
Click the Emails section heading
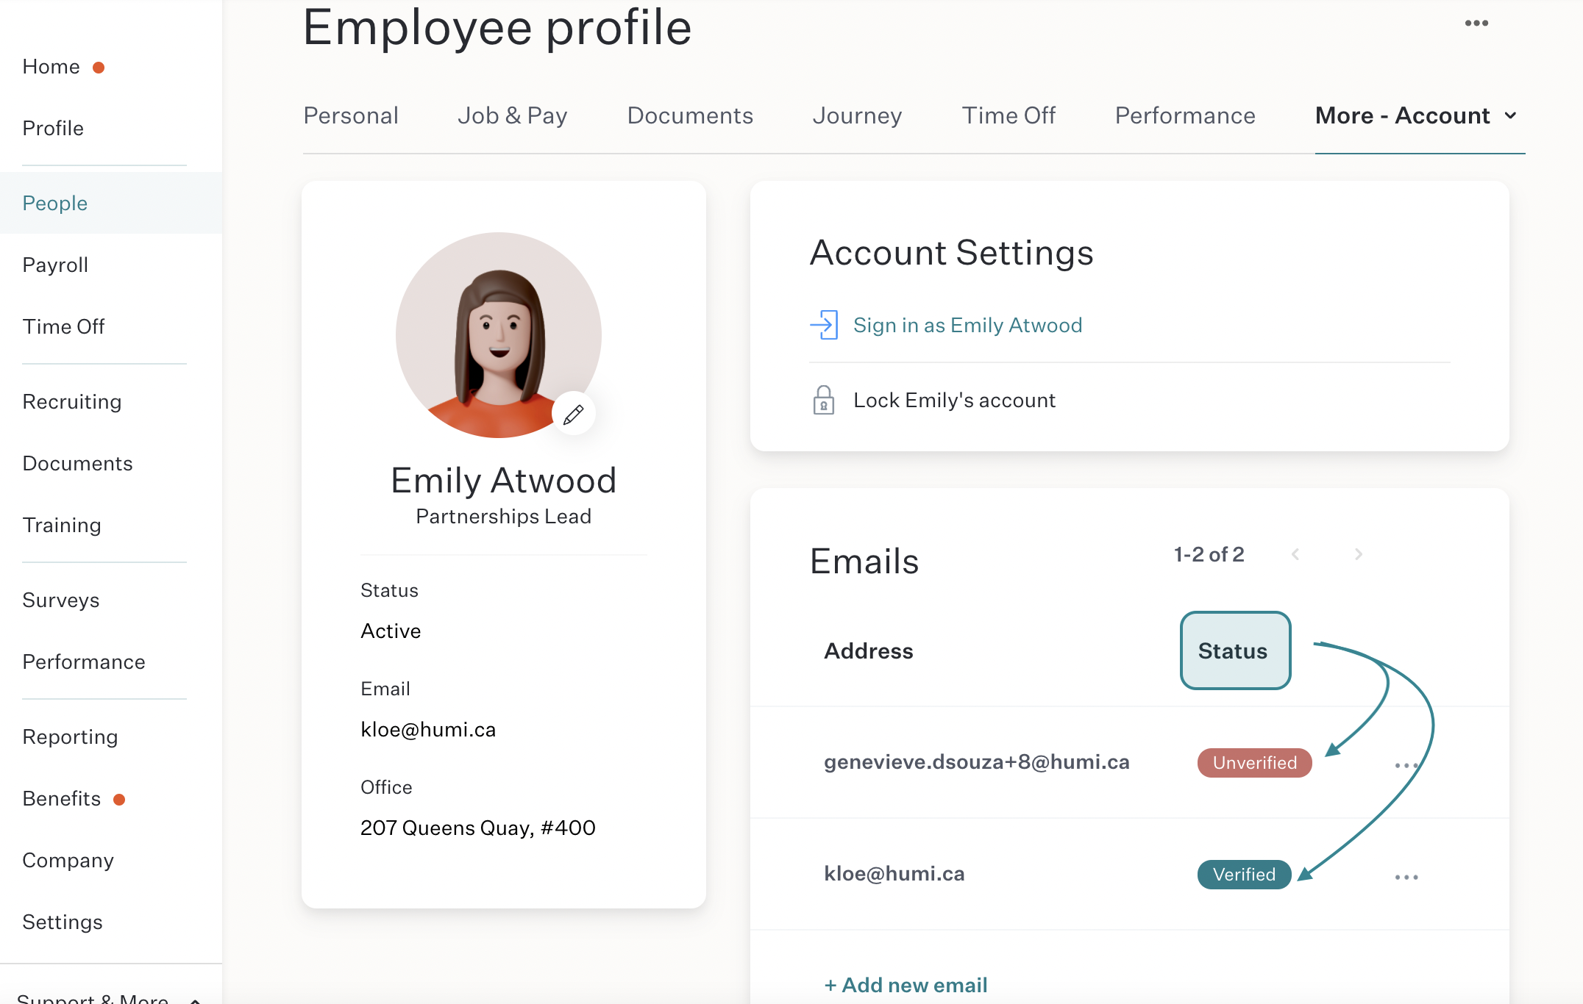(864, 562)
